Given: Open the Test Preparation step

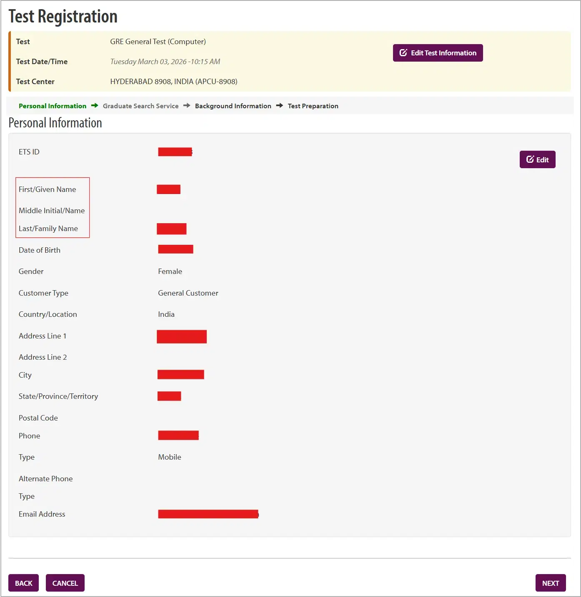Looking at the screenshot, I should click(313, 106).
